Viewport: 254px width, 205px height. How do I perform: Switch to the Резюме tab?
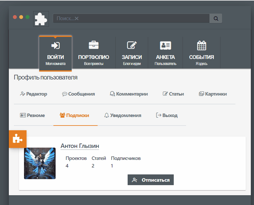33,115
